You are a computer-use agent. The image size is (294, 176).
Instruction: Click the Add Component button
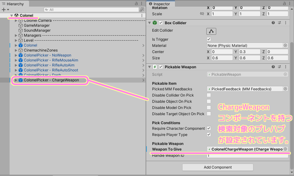tap(218, 167)
